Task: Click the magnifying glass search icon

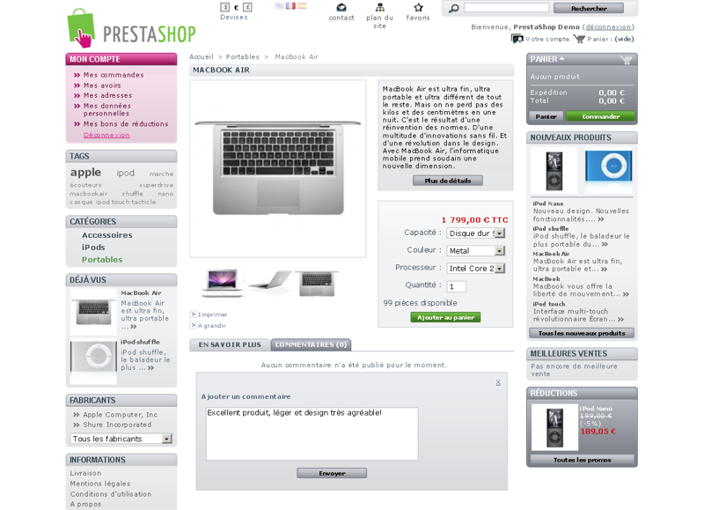Action: [x=454, y=8]
